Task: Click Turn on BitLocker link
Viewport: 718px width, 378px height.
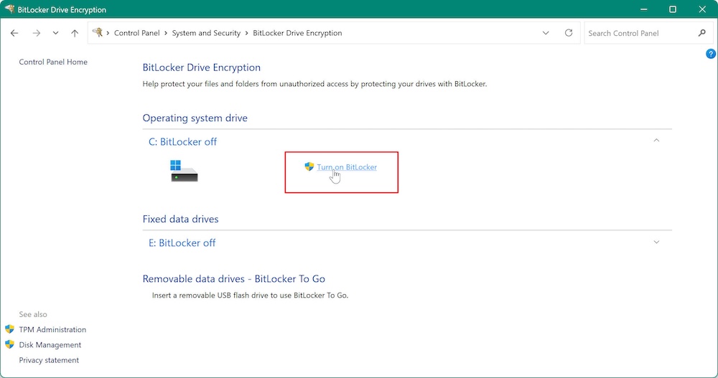Action: tap(347, 167)
